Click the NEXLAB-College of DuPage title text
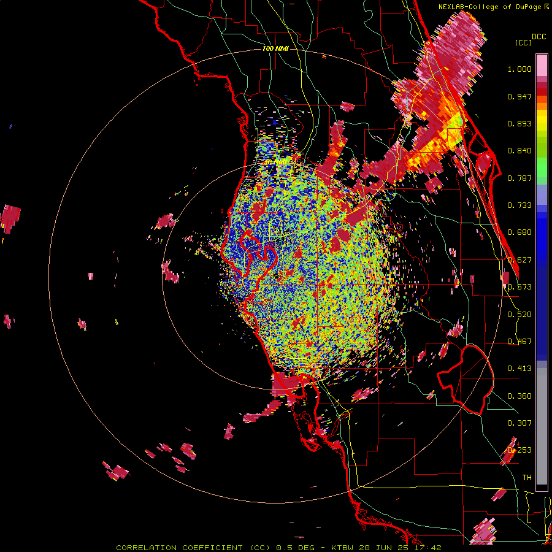Viewport: 552px width, 552px height. (491, 7)
